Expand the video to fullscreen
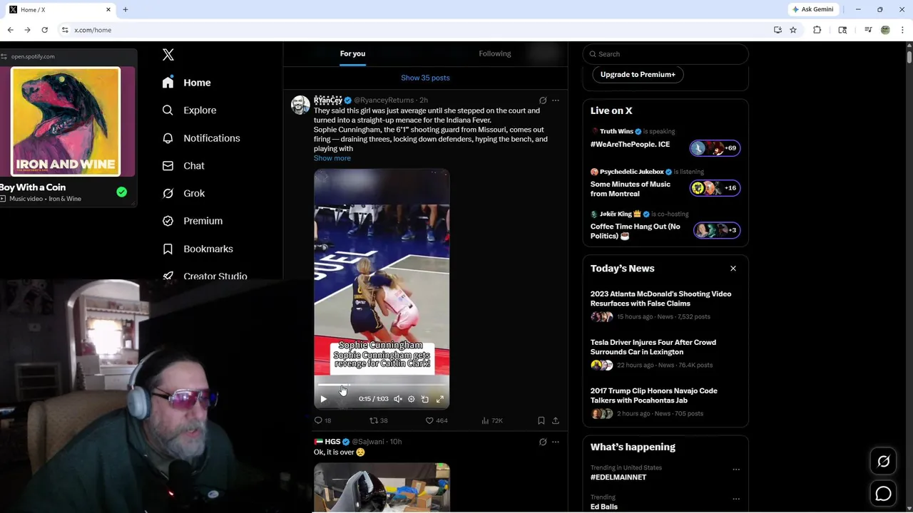The width and height of the screenshot is (913, 513). coord(440,399)
